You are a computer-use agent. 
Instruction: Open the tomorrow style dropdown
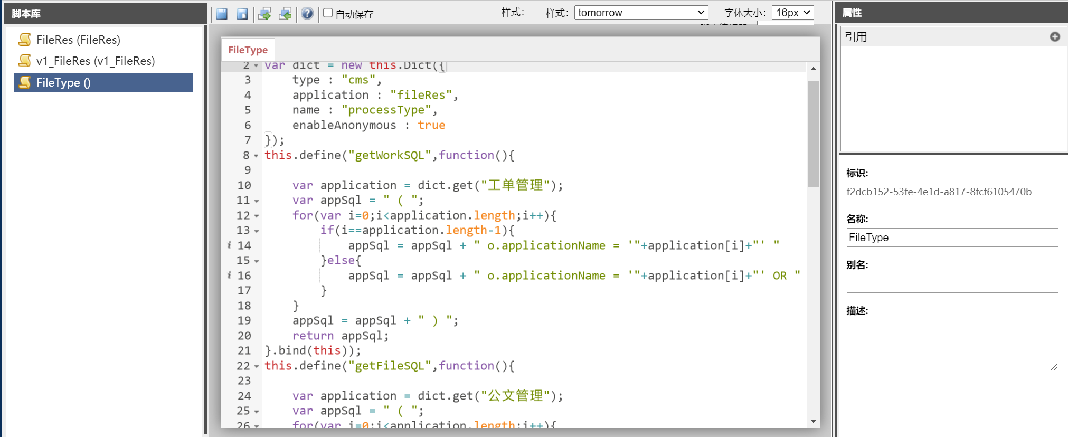coord(641,13)
